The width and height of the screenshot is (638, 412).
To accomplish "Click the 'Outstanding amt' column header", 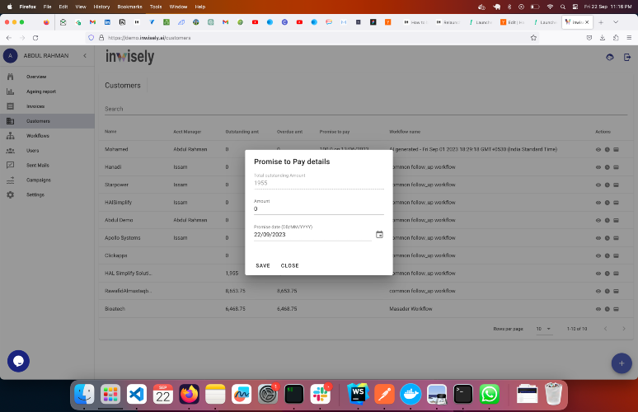I will (x=242, y=132).
